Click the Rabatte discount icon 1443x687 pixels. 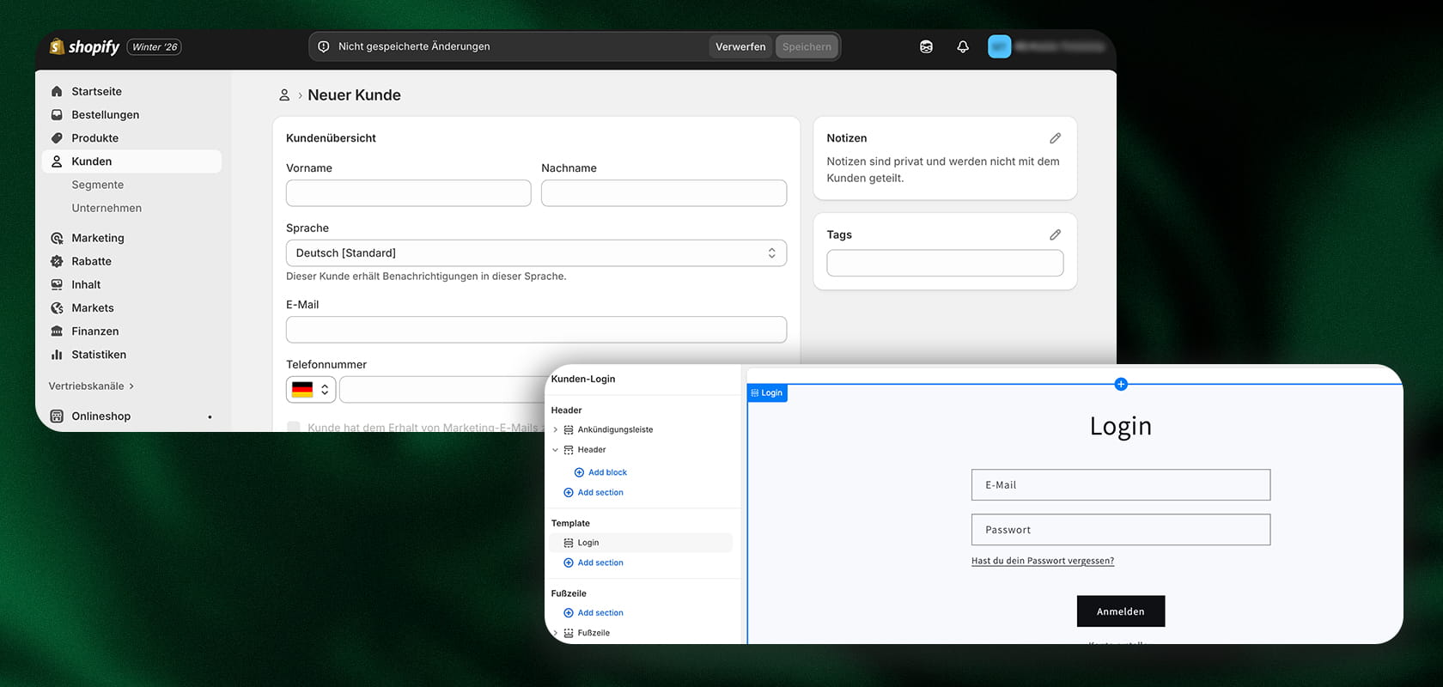click(57, 261)
